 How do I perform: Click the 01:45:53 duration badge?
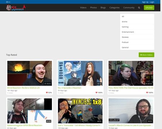149,84
